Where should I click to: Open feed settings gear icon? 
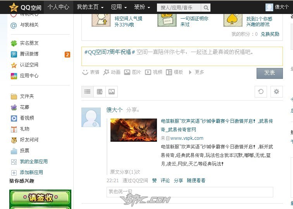coord(277,92)
